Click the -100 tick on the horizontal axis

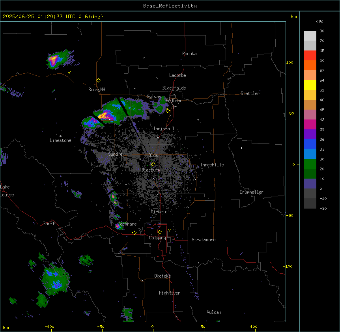pos(49,326)
